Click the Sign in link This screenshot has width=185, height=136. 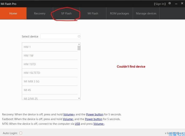coord(160,4)
